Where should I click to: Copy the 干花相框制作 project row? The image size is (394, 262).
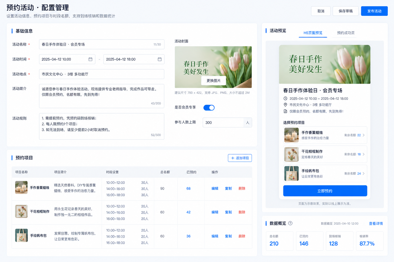(x=228, y=212)
